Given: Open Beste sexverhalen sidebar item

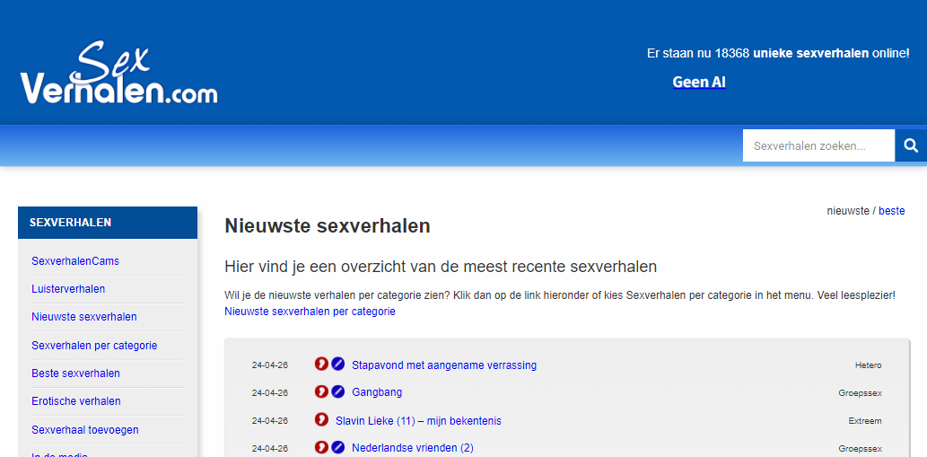Looking at the screenshot, I should point(75,374).
